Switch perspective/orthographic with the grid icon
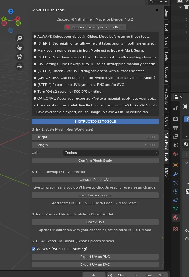 point(20,66)
